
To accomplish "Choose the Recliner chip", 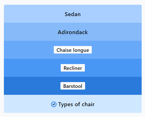I will tap(73, 68).
